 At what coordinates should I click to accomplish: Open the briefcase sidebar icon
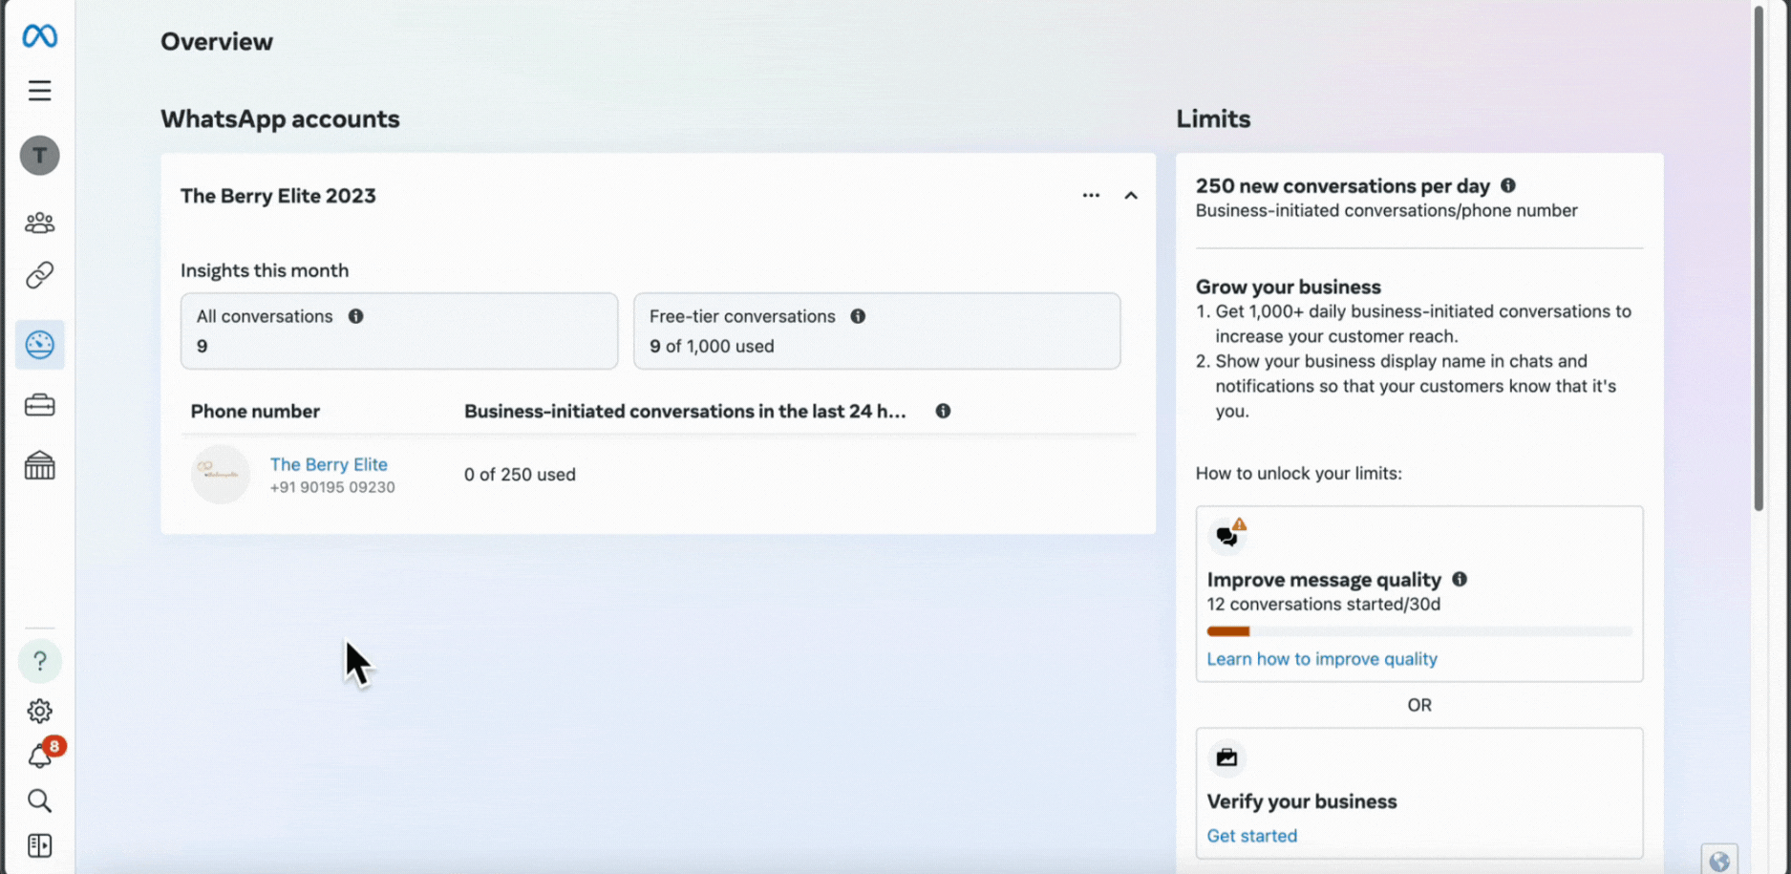pos(39,406)
